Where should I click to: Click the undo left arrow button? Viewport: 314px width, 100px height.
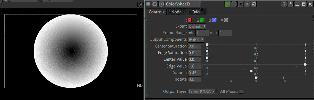pyautogui.click(x=240, y=4)
